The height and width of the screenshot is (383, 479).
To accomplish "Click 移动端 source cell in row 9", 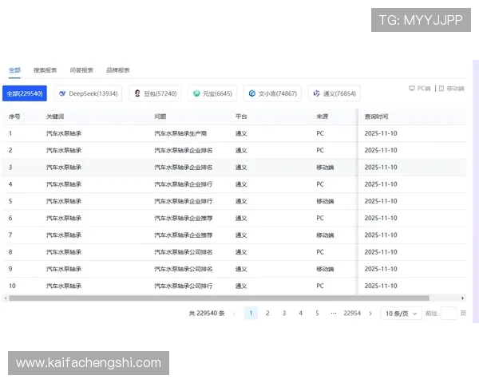I will 325,269.
